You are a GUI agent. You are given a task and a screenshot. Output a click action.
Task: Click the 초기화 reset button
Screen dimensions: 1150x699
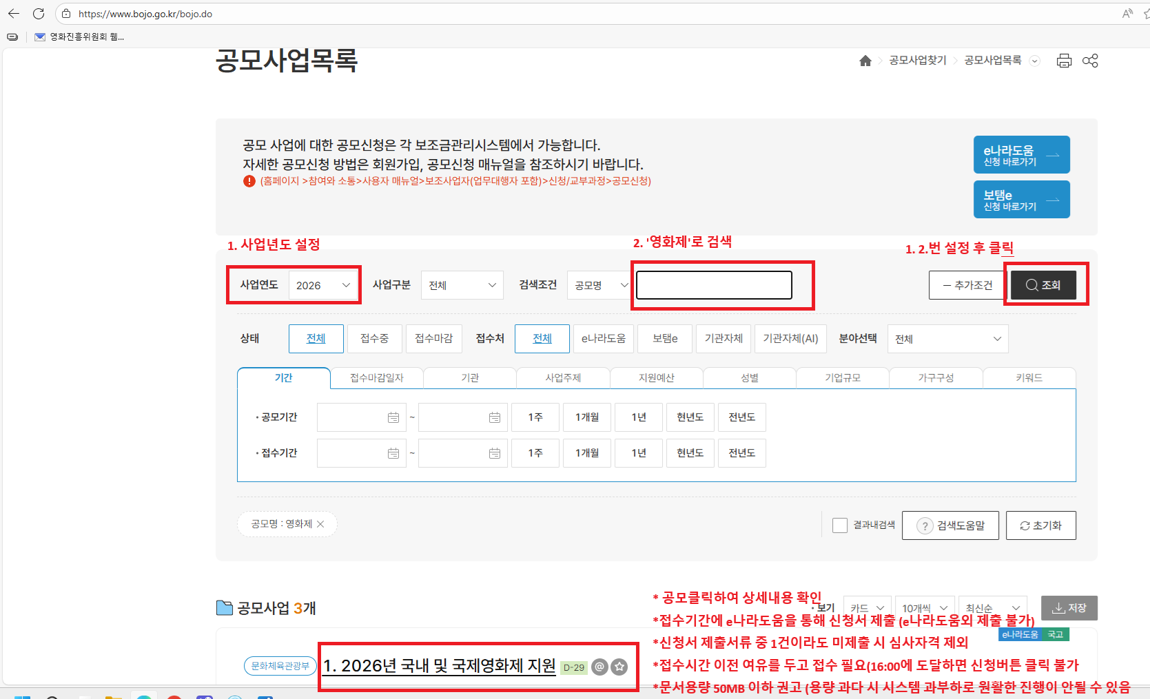click(1040, 525)
